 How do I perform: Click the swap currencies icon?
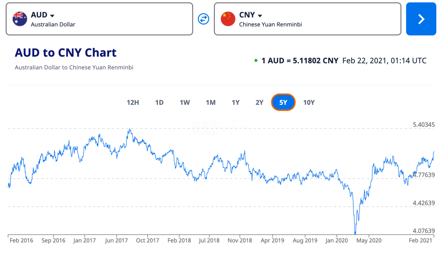[x=203, y=19]
